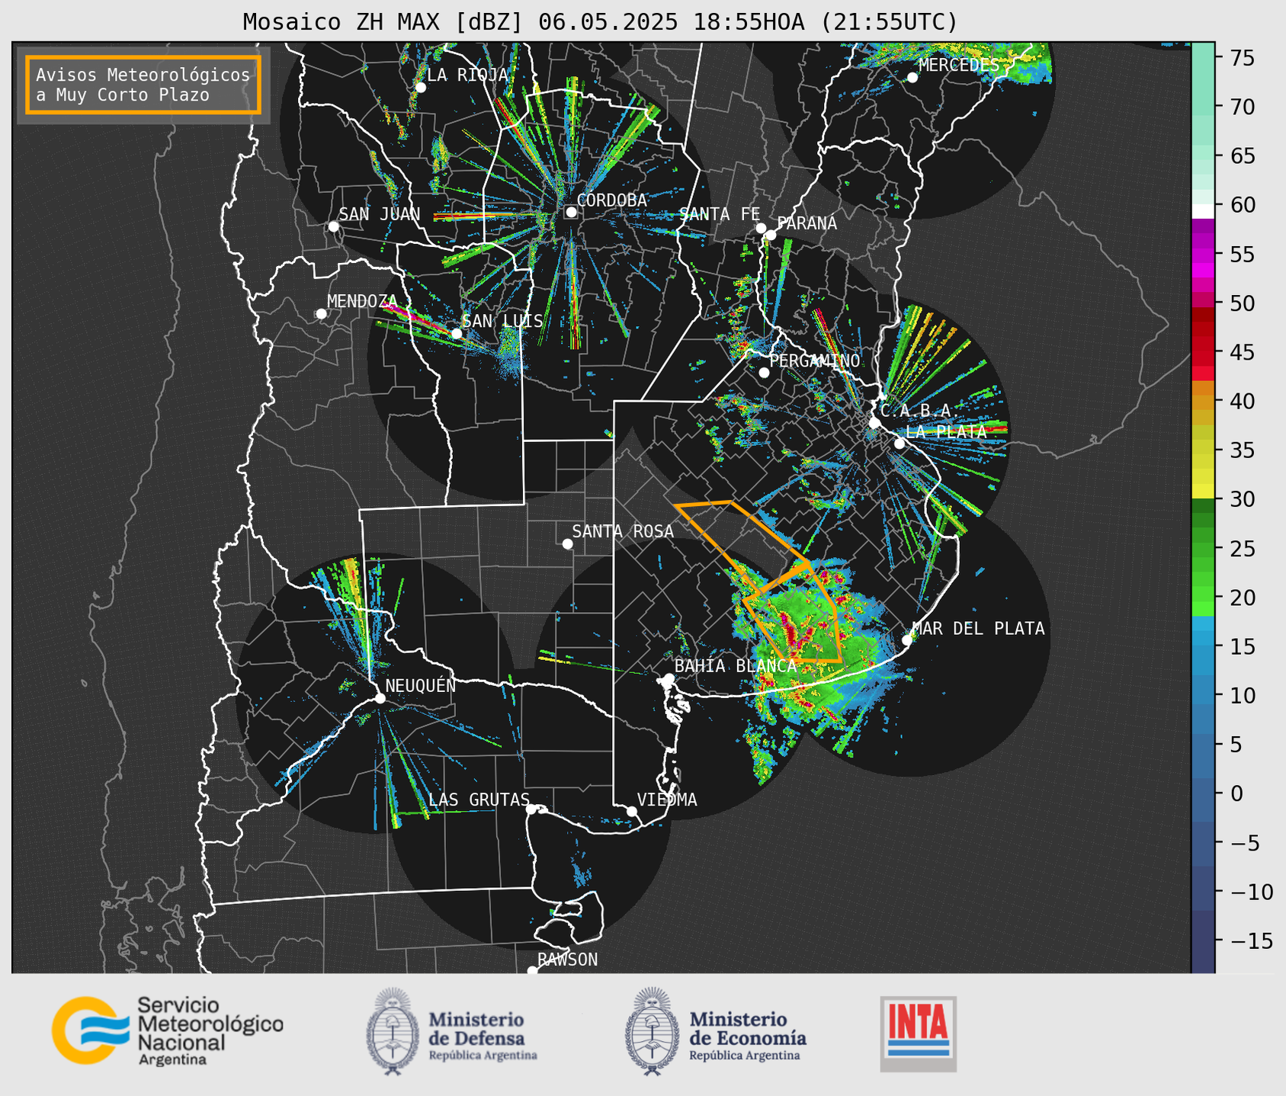Click the BAHIA BLANCA city marker dot
This screenshot has width=1286, height=1096.
click(669, 678)
